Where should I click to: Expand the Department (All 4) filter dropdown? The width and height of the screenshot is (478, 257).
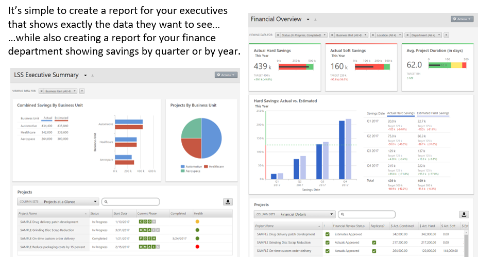coord(439,35)
